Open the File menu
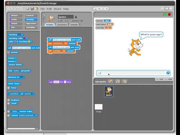The width and height of the screenshot is (180, 135). click(x=42, y=9)
